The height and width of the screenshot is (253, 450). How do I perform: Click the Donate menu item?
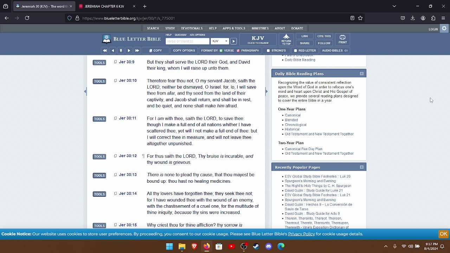(297, 28)
